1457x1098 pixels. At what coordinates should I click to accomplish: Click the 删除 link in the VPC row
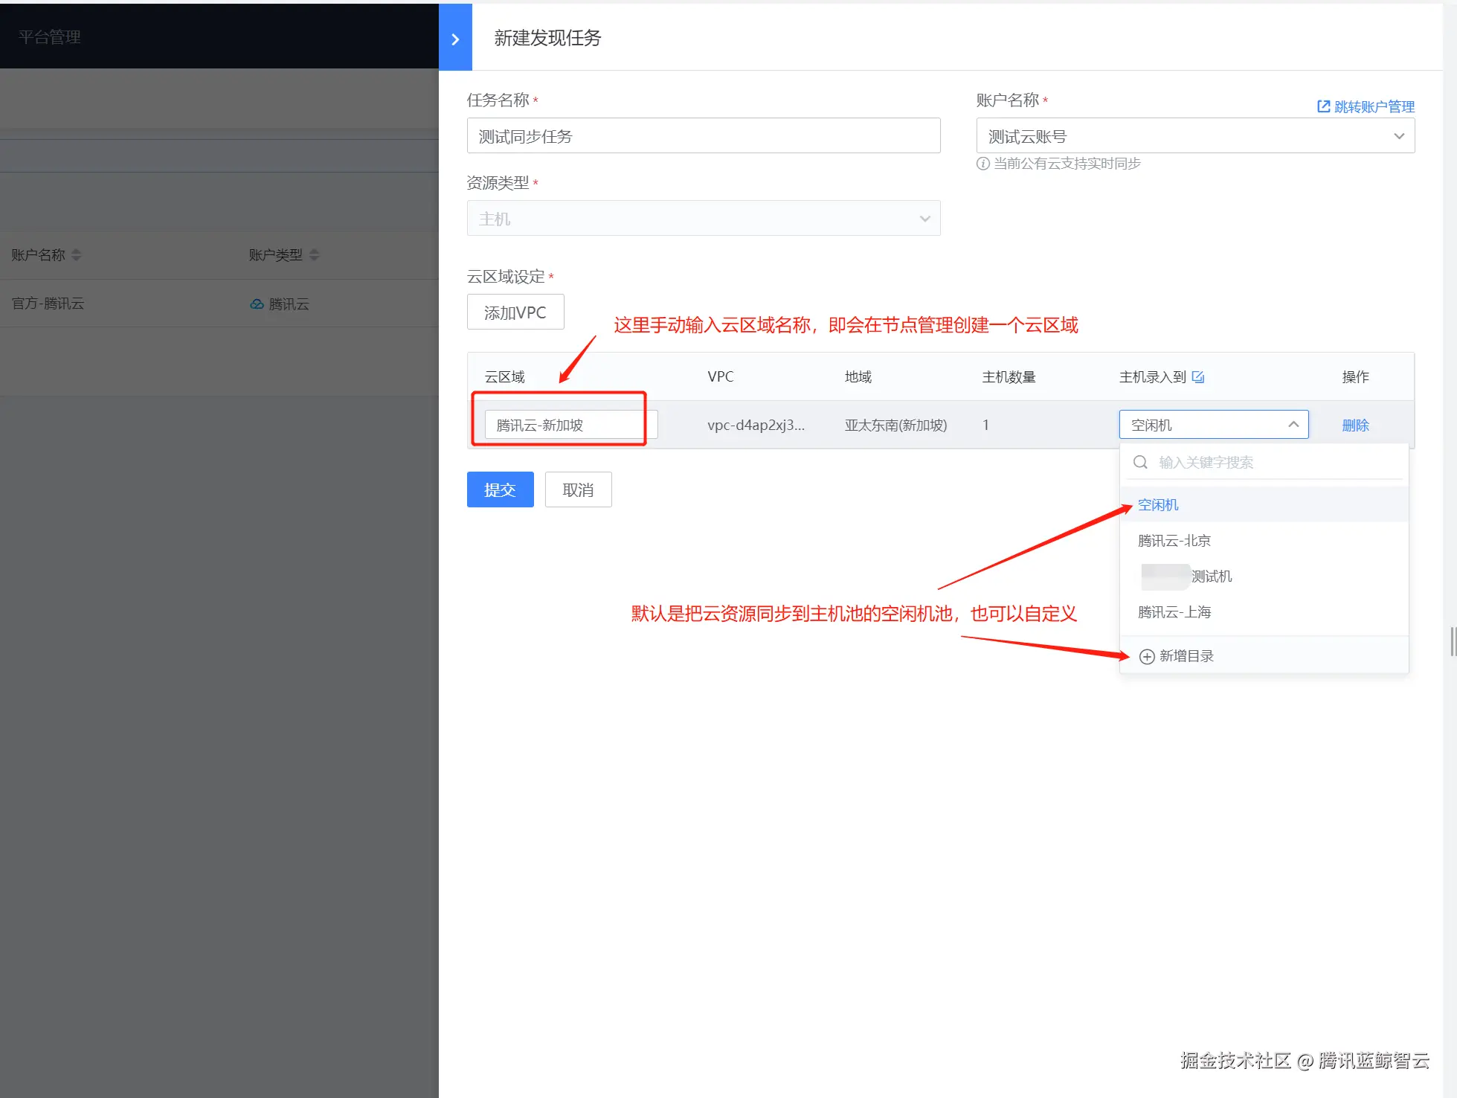click(1355, 426)
